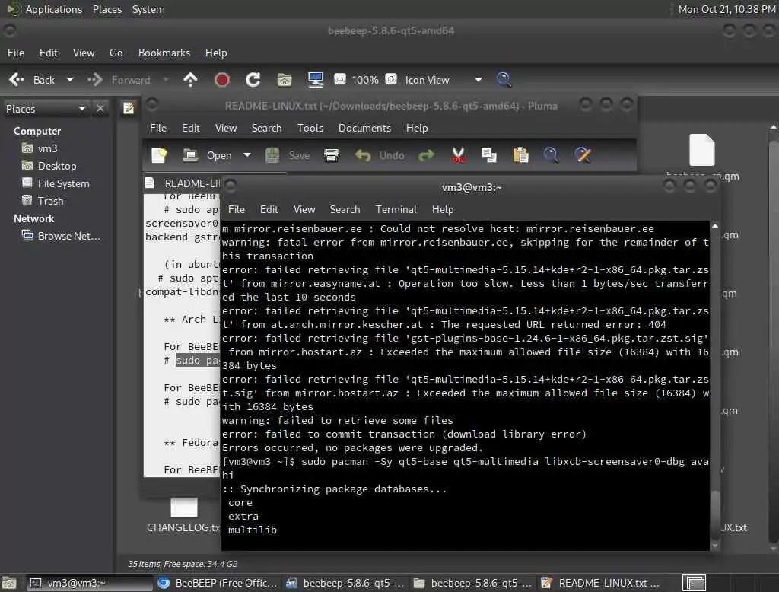Open System menu in top panel
The height and width of the screenshot is (592, 779).
148,9
